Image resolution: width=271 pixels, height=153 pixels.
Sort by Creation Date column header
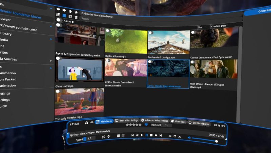(218, 26)
